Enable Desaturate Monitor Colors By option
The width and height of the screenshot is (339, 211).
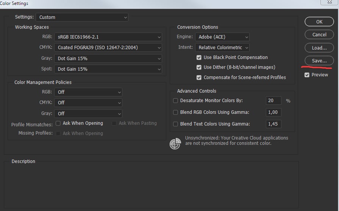click(175, 101)
